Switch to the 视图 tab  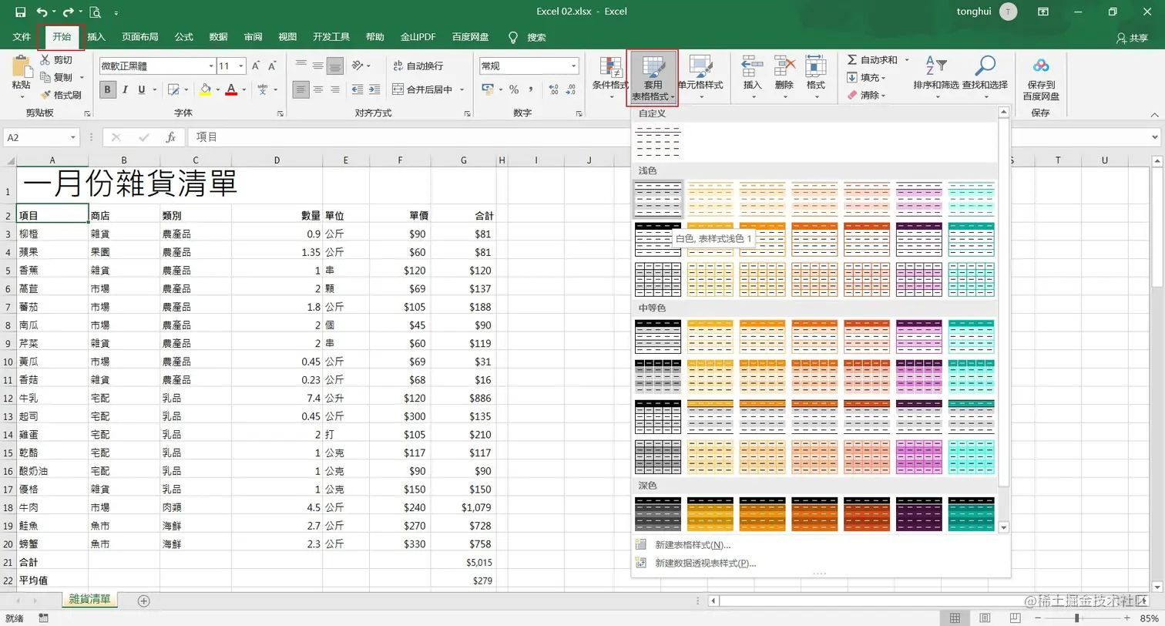click(287, 37)
